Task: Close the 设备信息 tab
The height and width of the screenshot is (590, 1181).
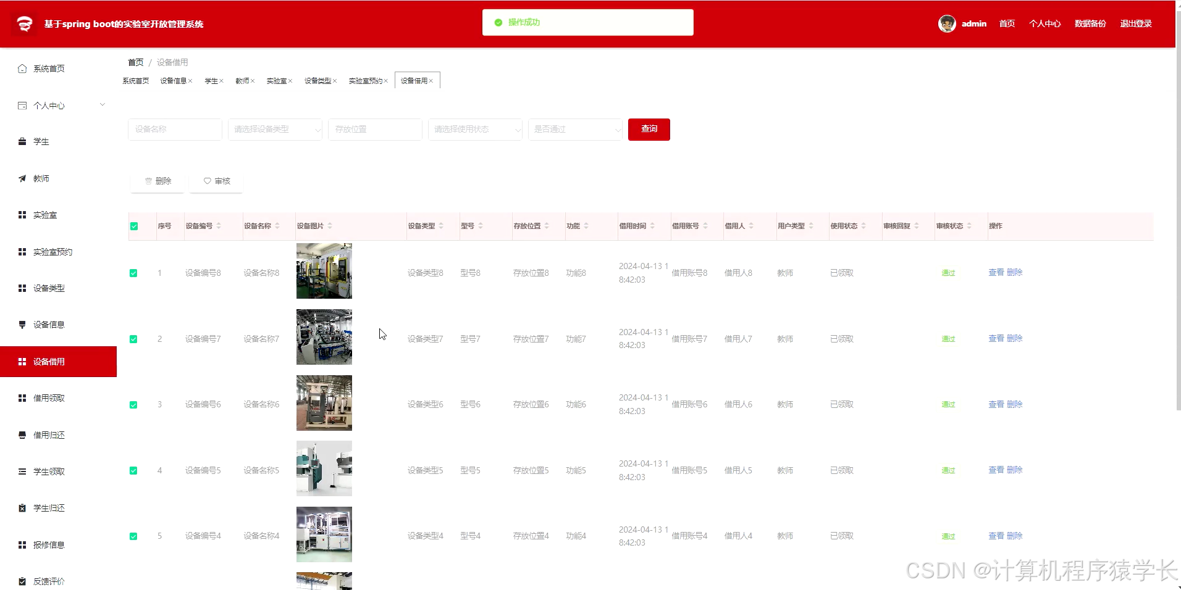Action: point(191,81)
